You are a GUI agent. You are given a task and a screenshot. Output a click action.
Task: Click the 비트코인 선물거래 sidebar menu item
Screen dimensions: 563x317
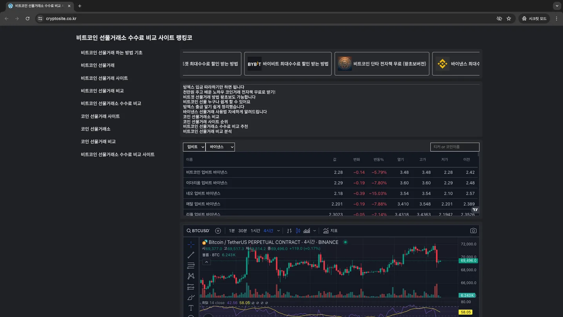(98, 65)
